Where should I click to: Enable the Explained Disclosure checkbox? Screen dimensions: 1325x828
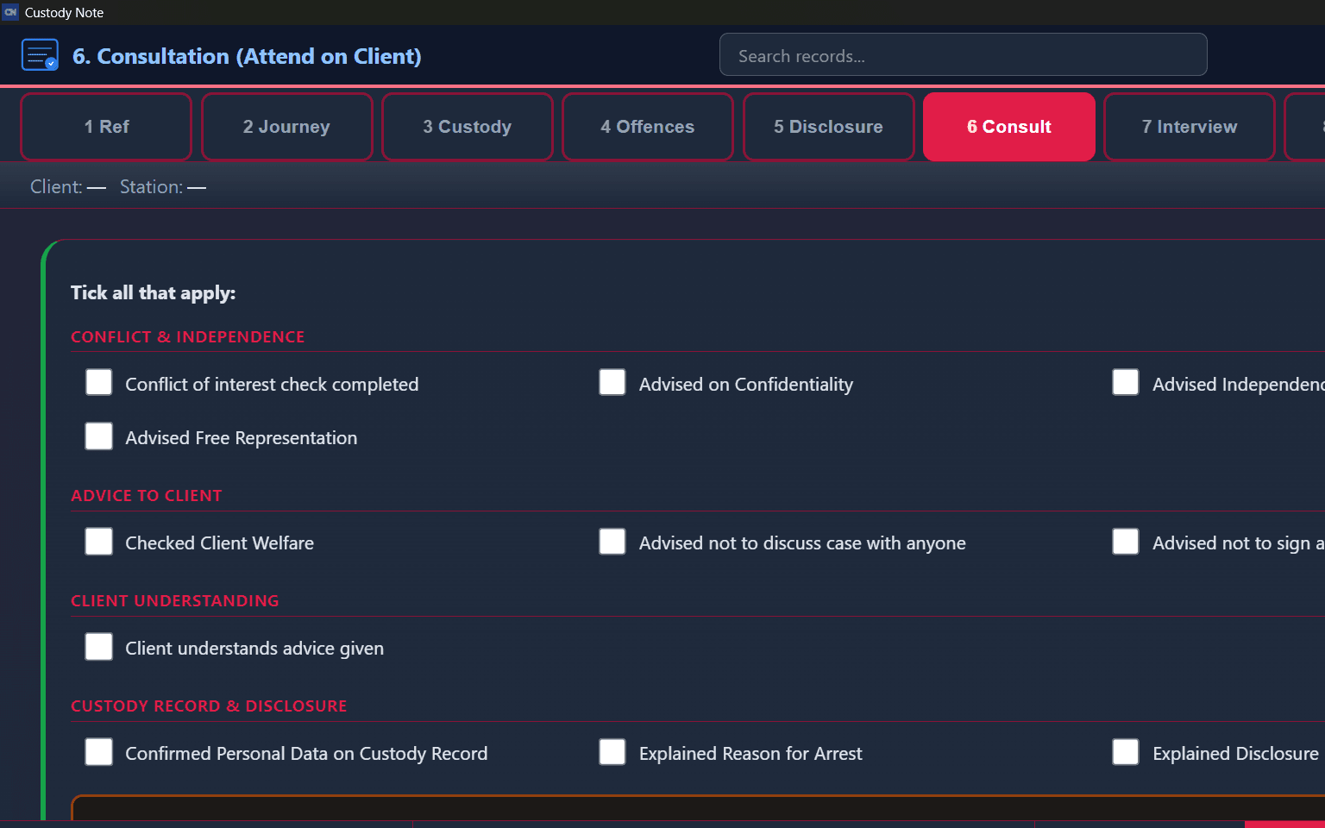click(1126, 752)
